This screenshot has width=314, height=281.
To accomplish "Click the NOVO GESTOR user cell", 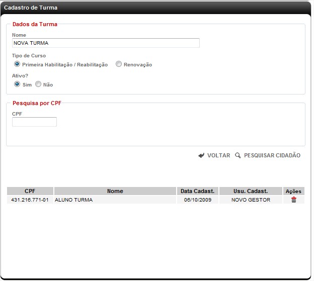I will [x=251, y=200].
